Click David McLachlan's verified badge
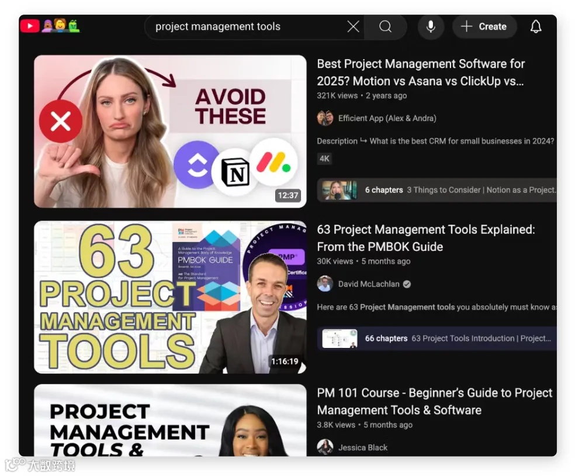575x476 pixels. (407, 284)
